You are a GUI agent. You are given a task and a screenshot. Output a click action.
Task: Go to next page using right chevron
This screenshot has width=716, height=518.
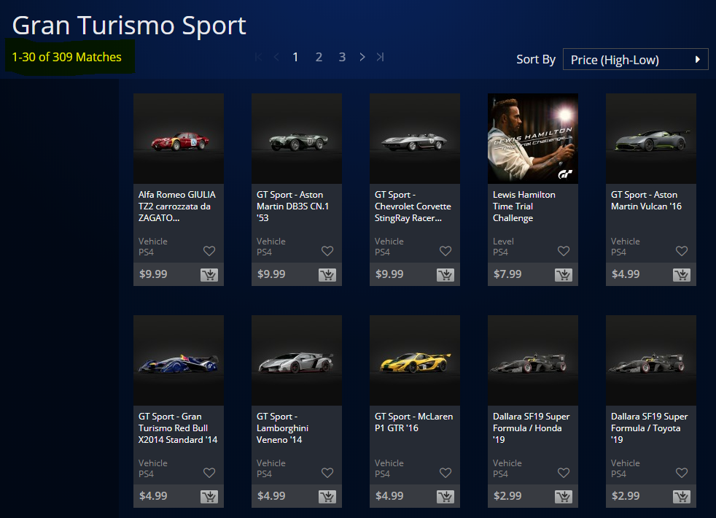[x=362, y=57]
